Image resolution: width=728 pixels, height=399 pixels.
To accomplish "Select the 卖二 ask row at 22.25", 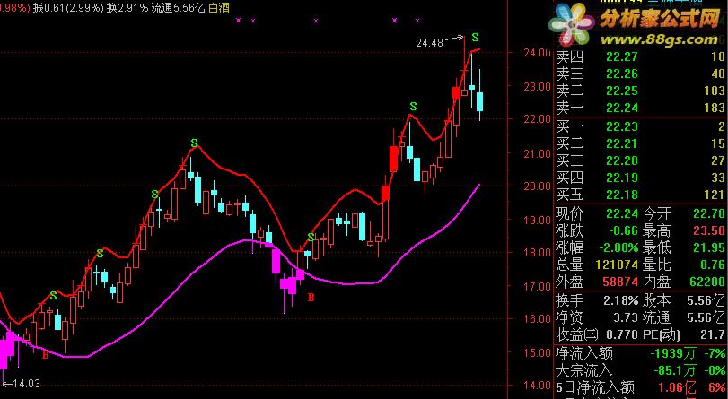I will tap(640, 91).
